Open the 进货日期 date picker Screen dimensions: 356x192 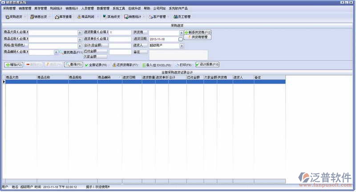point(181,39)
